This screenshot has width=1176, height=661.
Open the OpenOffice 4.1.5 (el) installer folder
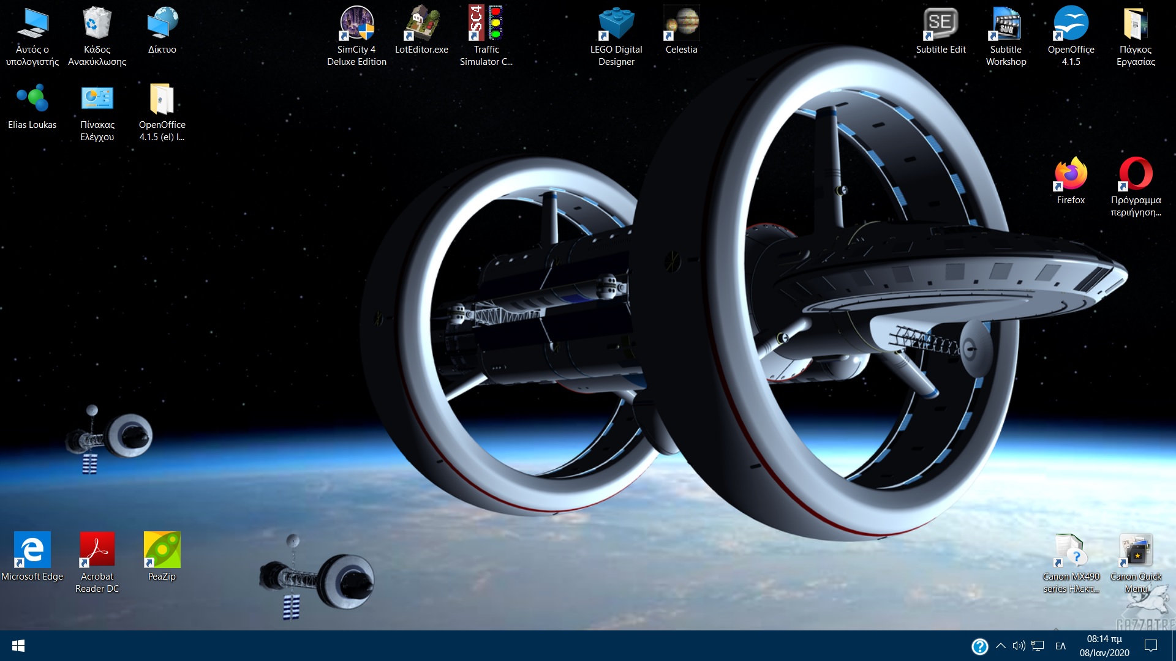pyautogui.click(x=162, y=111)
